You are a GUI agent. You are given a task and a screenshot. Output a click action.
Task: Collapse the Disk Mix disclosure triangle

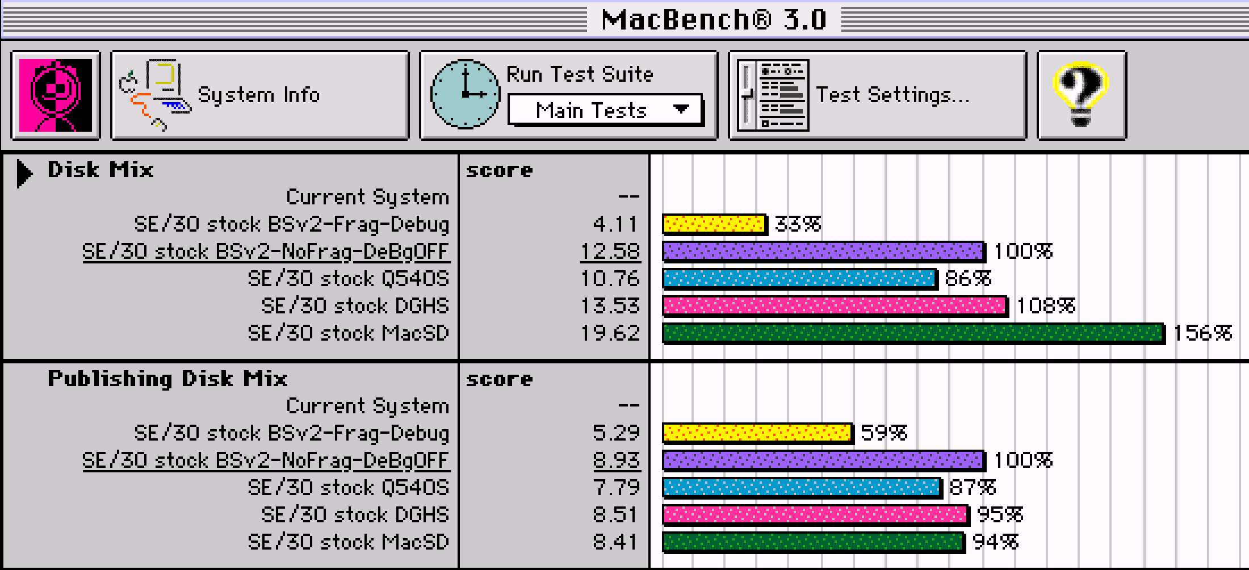24,173
